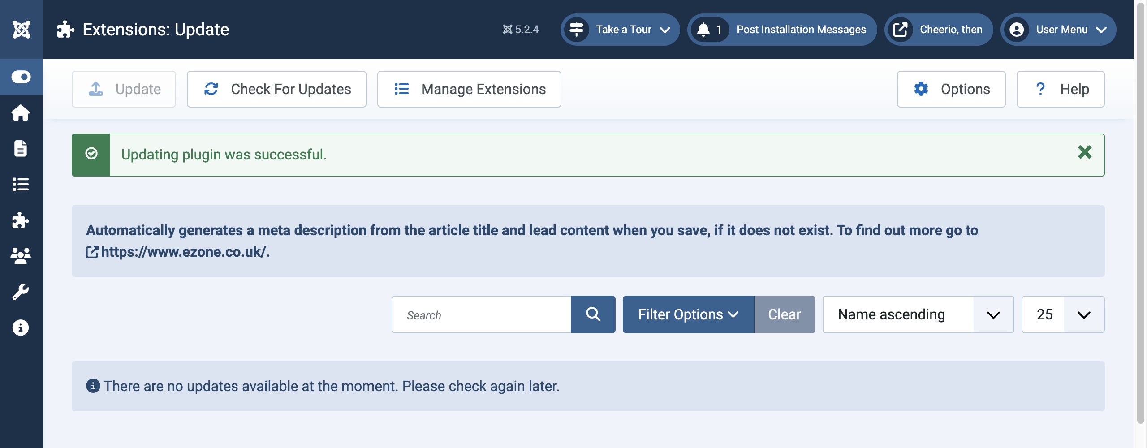Open Manage Extensions
1147x448 pixels.
coord(469,89)
